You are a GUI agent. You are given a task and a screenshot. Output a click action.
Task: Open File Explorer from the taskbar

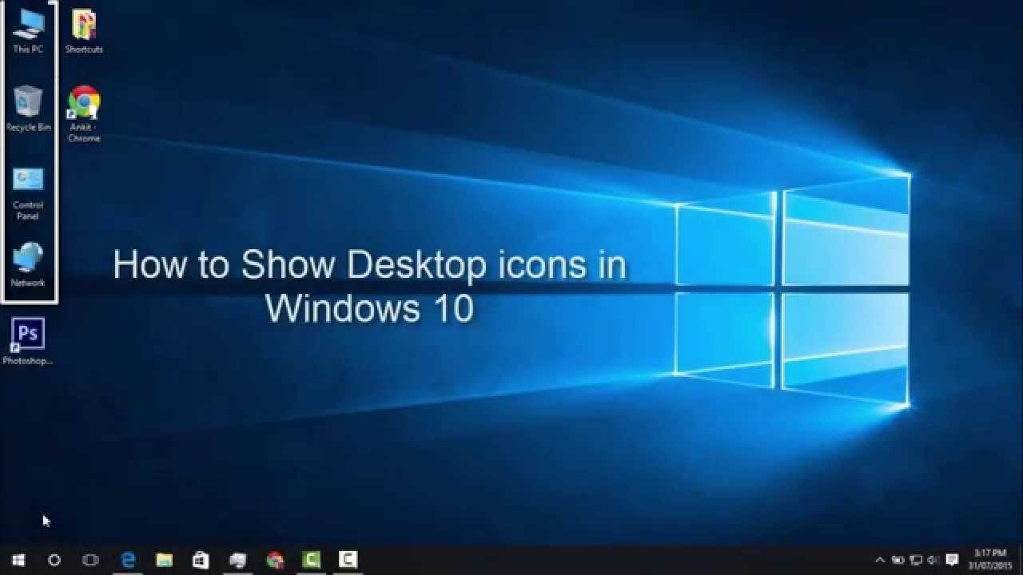tap(164, 560)
